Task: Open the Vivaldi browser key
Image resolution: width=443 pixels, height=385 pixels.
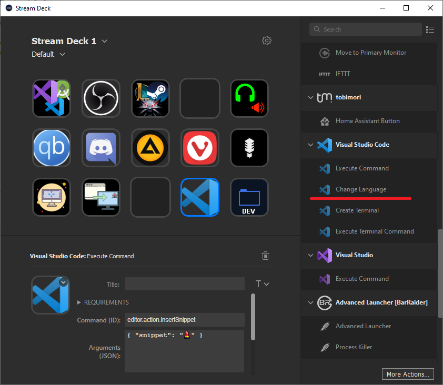Action: [x=199, y=148]
